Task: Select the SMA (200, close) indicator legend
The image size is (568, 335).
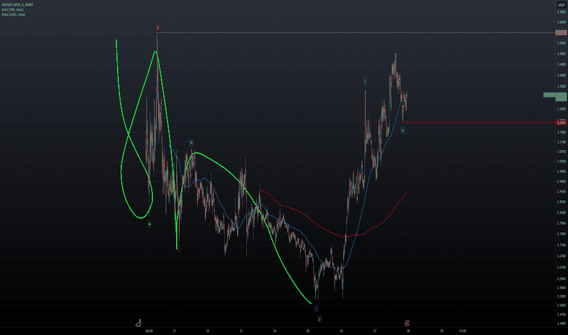Action: click(x=13, y=10)
